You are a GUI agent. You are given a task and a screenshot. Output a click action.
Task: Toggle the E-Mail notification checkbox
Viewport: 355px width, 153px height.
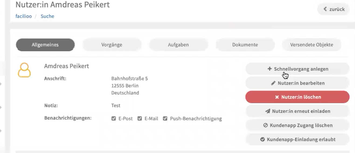(140, 119)
